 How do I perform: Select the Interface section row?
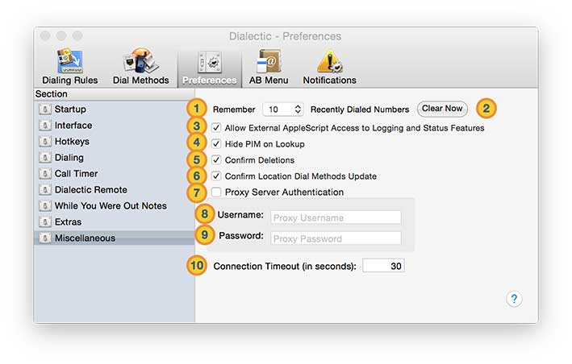click(115, 125)
